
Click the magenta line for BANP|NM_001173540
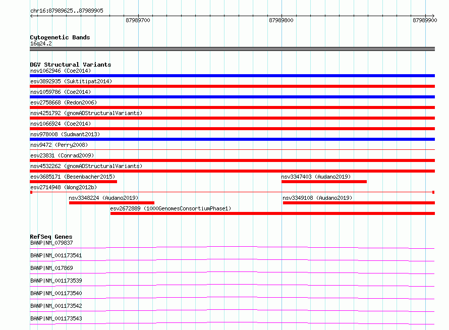(232, 298)
